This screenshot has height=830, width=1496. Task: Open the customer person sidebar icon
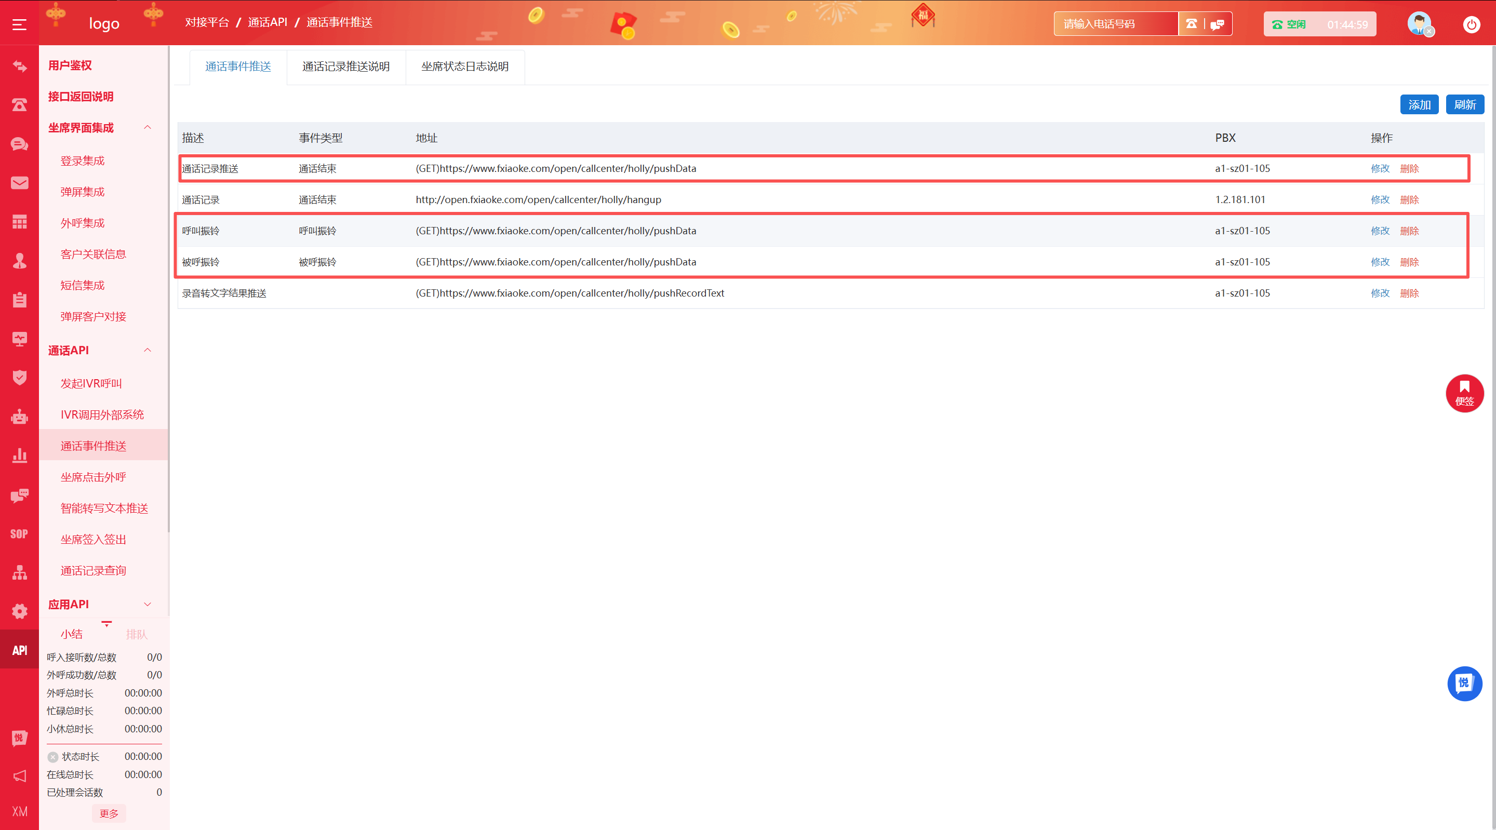(x=19, y=261)
